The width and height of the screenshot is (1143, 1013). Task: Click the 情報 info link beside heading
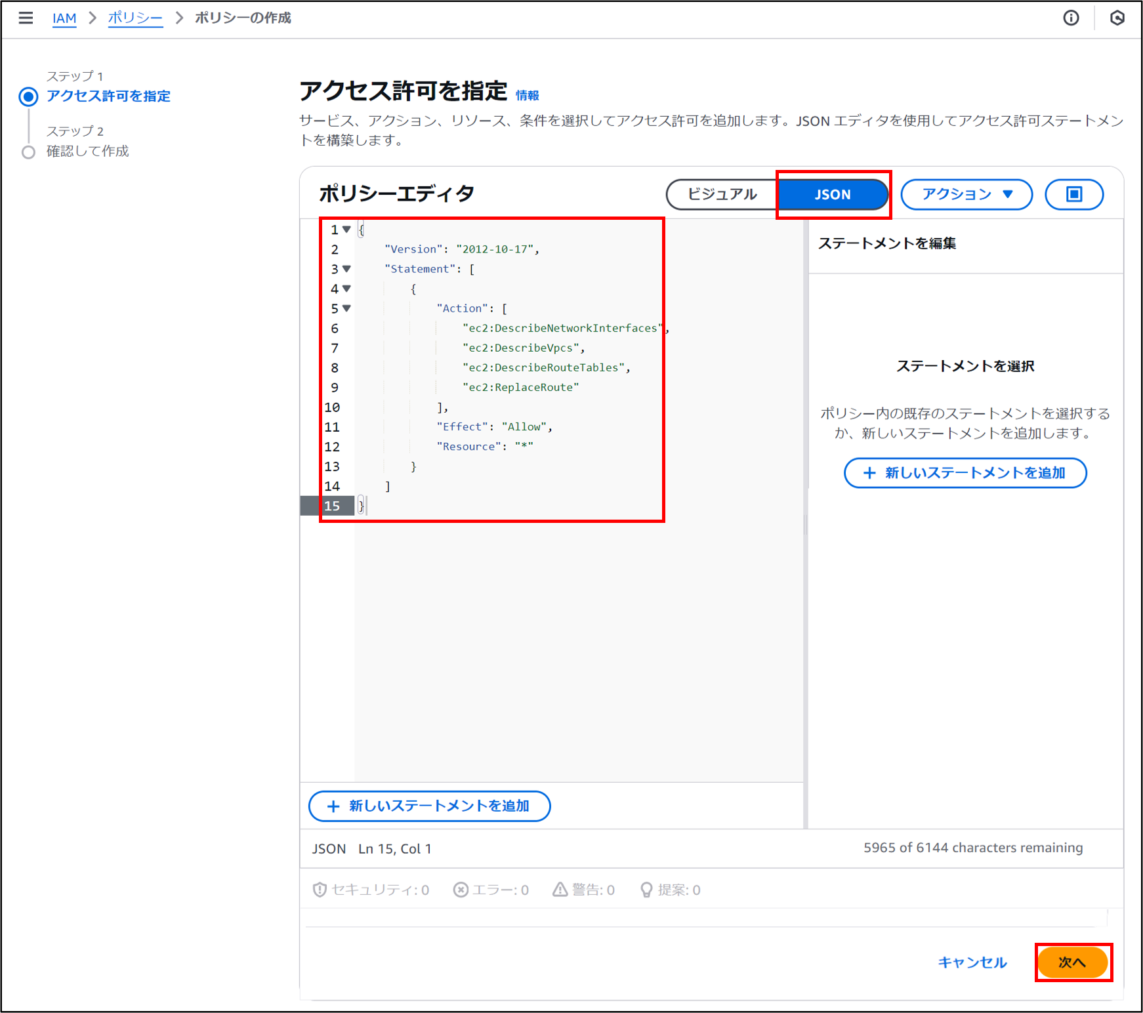click(x=527, y=96)
